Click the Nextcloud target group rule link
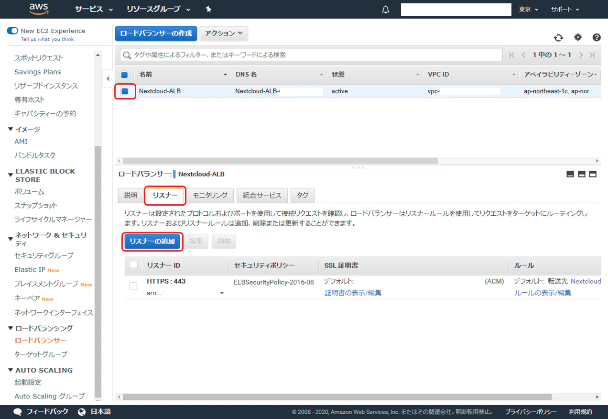The width and height of the screenshot is (608, 419). 586,281
